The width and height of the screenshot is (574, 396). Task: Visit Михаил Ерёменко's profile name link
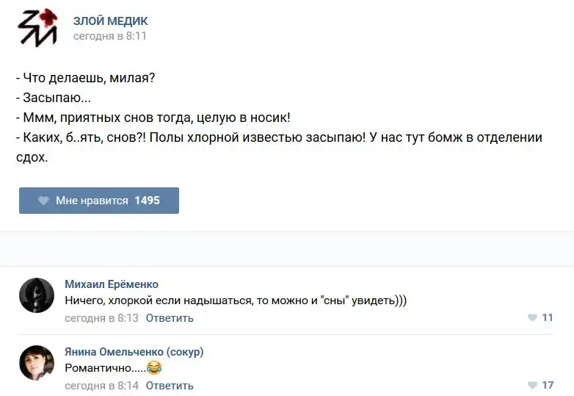[x=112, y=284]
